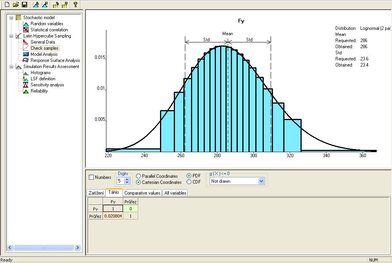This screenshot has width=392, height=263.
Task: Open Random variables via its curve icon
Action: click(x=26, y=24)
